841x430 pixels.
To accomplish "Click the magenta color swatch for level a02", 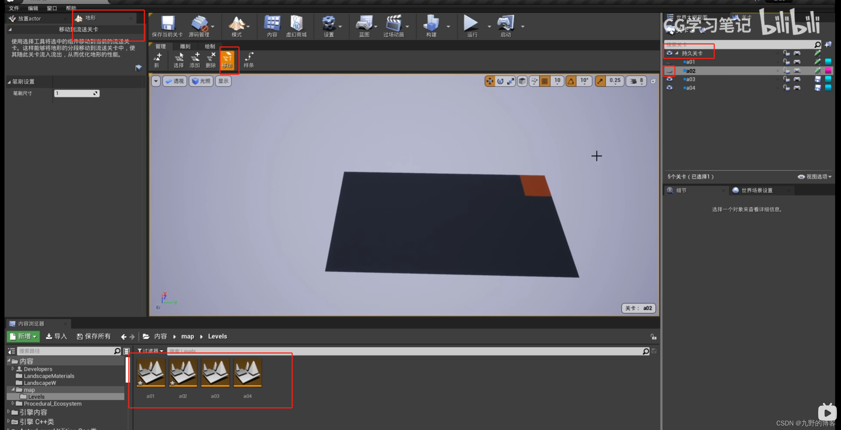I will (828, 70).
